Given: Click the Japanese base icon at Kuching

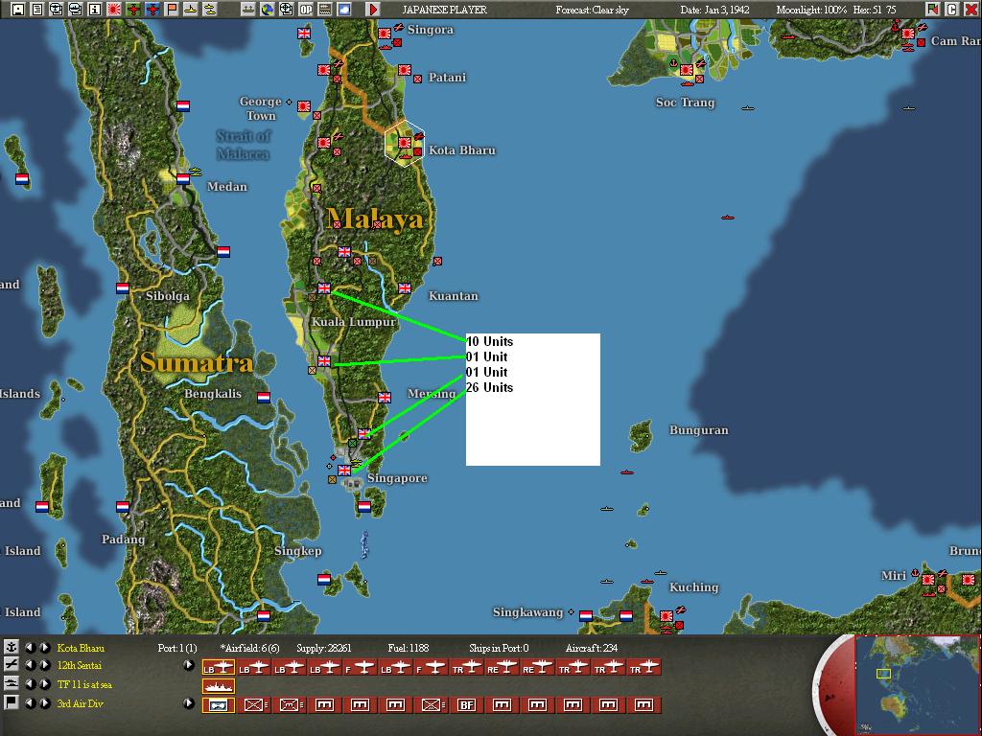Looking at the screenshot, I should click(666, 616).
